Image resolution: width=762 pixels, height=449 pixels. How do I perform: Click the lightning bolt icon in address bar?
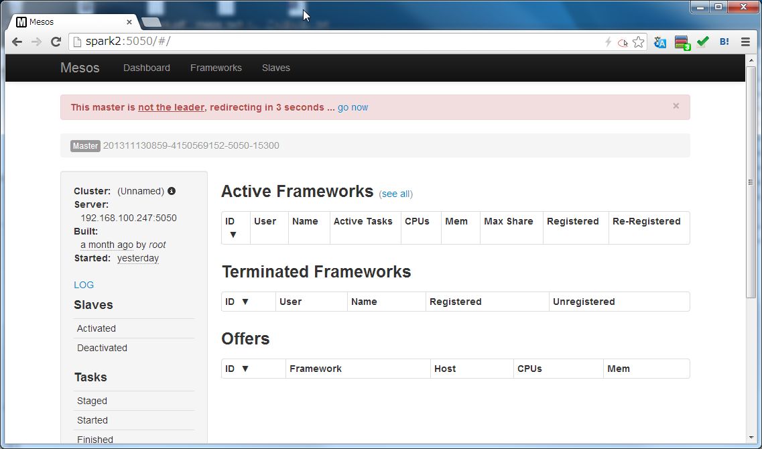click(x=608, y=42)
